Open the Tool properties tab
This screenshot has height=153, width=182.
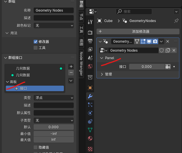coord(90,22)
